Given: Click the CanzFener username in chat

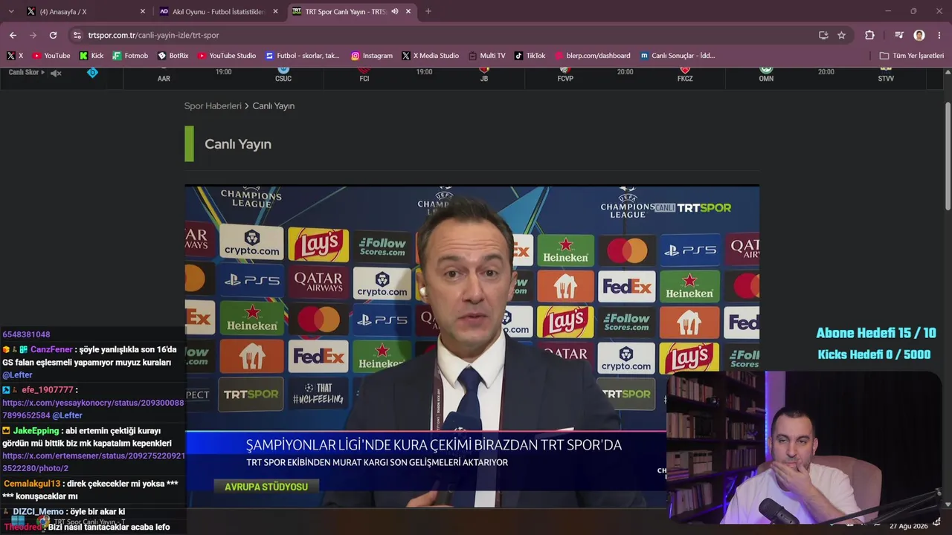Looking at the screenshot, I should 51,349.
